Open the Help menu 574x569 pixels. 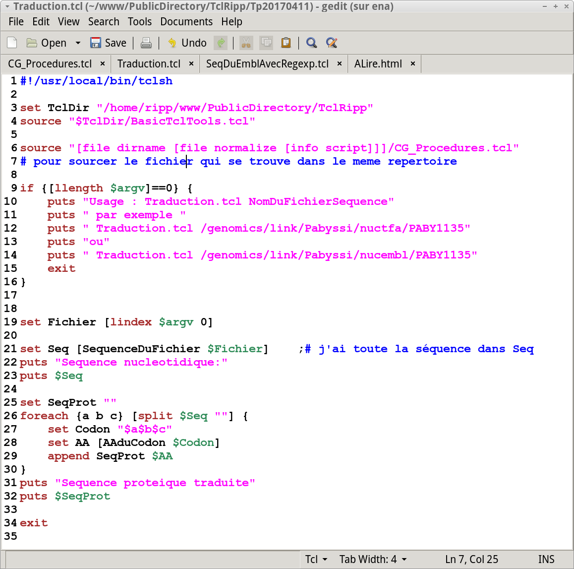pyautogui.click(x=231, y=22)
